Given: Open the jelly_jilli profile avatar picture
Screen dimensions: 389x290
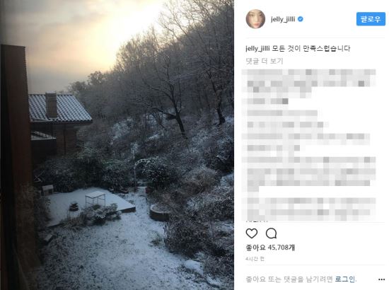Looking at the screenshot, I should pos(255,19).
